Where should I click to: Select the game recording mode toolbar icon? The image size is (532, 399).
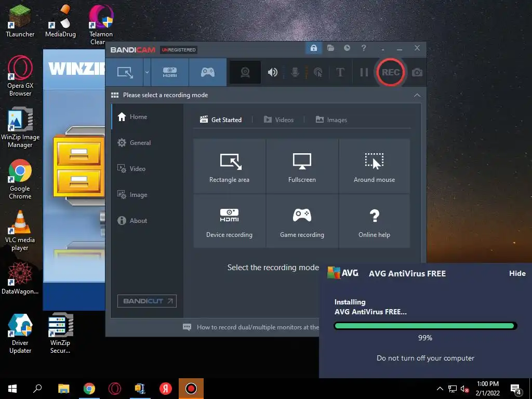[208, 72]
